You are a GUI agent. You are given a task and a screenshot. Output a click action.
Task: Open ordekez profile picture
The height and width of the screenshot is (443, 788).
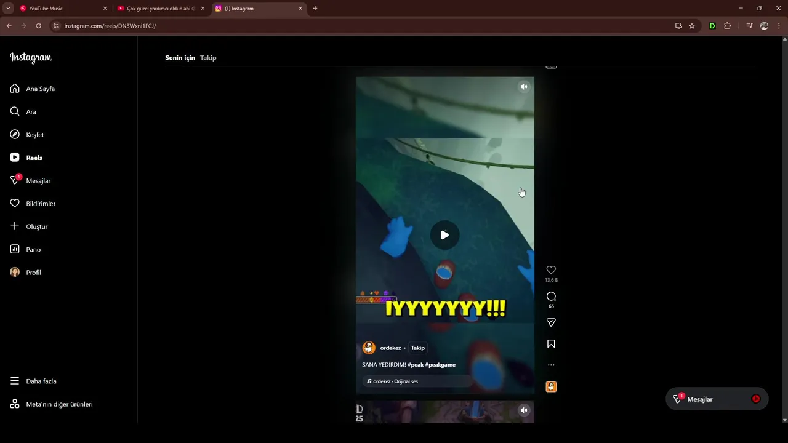coord(369,348)
